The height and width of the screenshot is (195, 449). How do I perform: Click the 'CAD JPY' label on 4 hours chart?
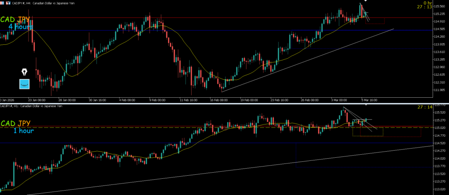pyautogui.click(x=16, y=20)
